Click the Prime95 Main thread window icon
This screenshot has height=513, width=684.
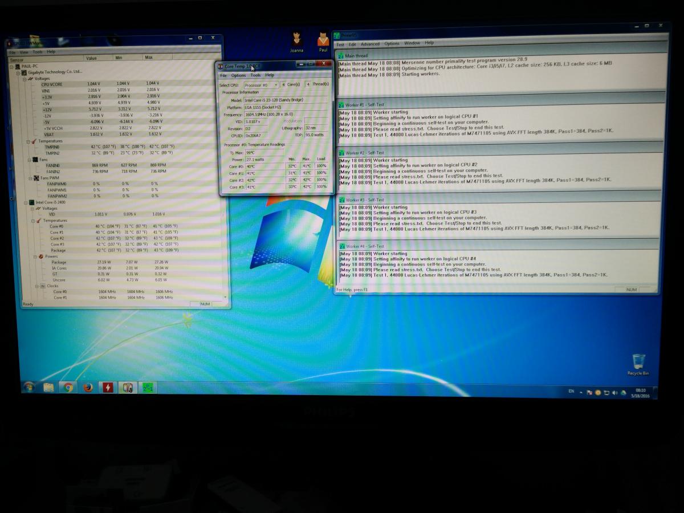tap(341, 56)
